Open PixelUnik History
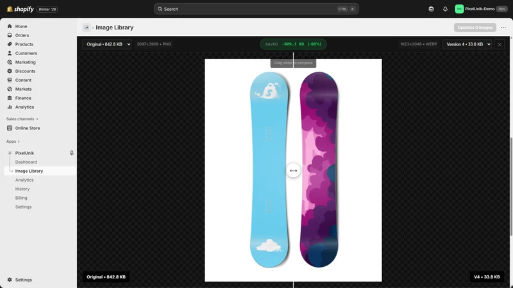The width and height of the screenshot is (513, 288). click(x=22, y=189)
